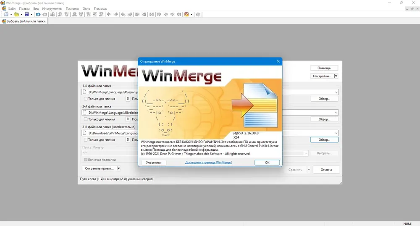Click the Open folder toolbar icon

(16, 14)
